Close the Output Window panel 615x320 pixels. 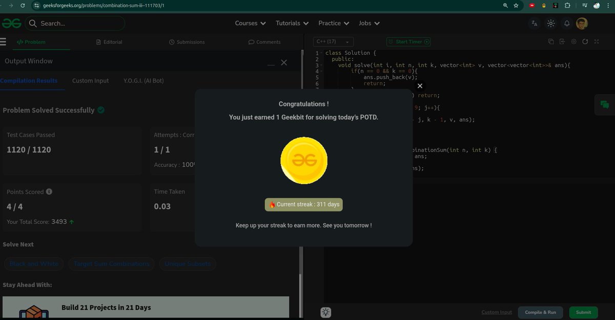(284, 62)
